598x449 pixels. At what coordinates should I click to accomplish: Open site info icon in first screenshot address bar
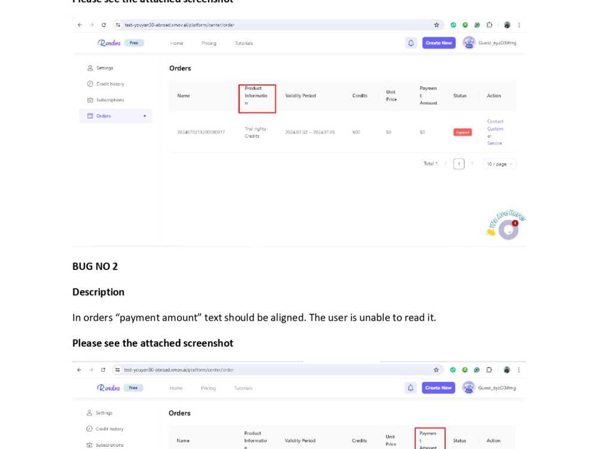[118, 25]
